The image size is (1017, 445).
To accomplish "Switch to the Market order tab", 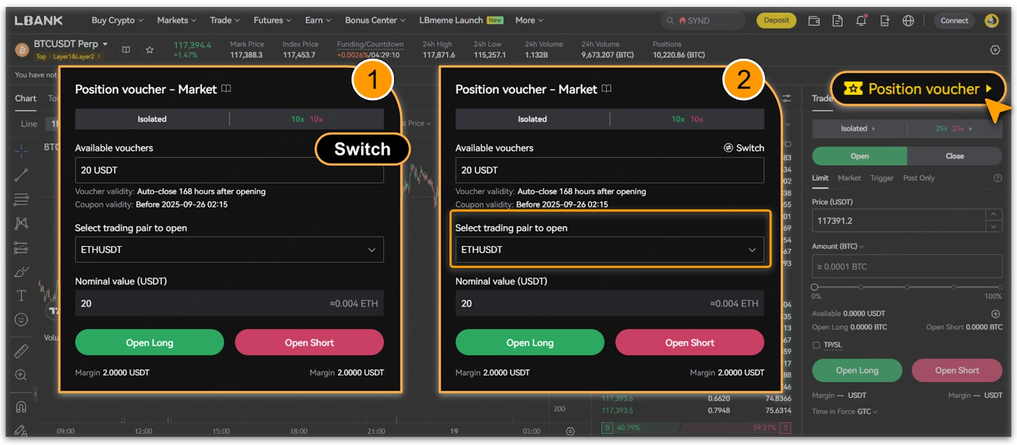I will (849, 178).
